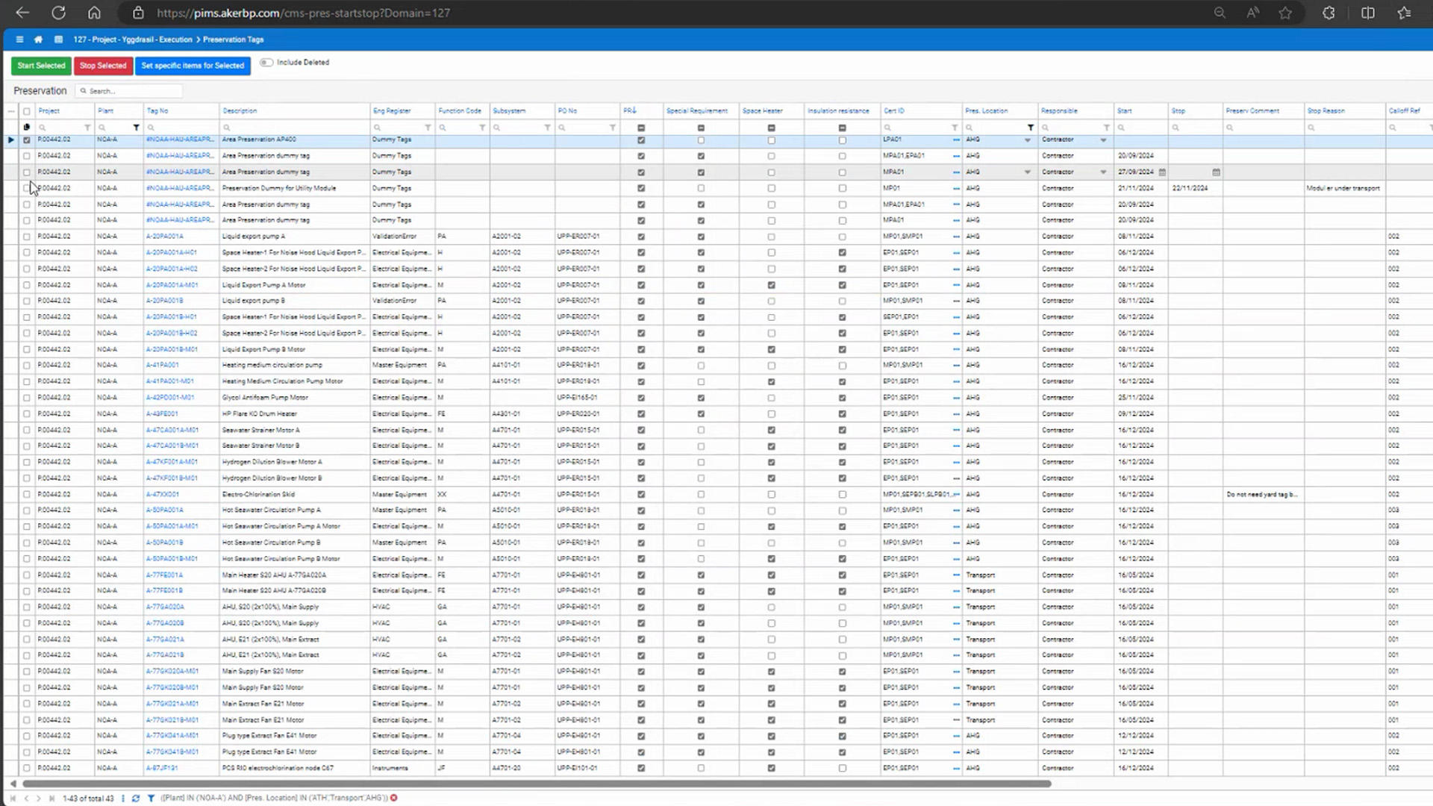This screenshot has width=1433, height=806.
Task: Open the grid column chooser dots icon
Action: pyautogui.click(x=11, y=111)
